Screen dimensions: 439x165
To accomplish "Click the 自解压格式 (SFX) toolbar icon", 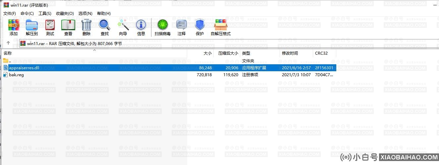I will (221, 25).
